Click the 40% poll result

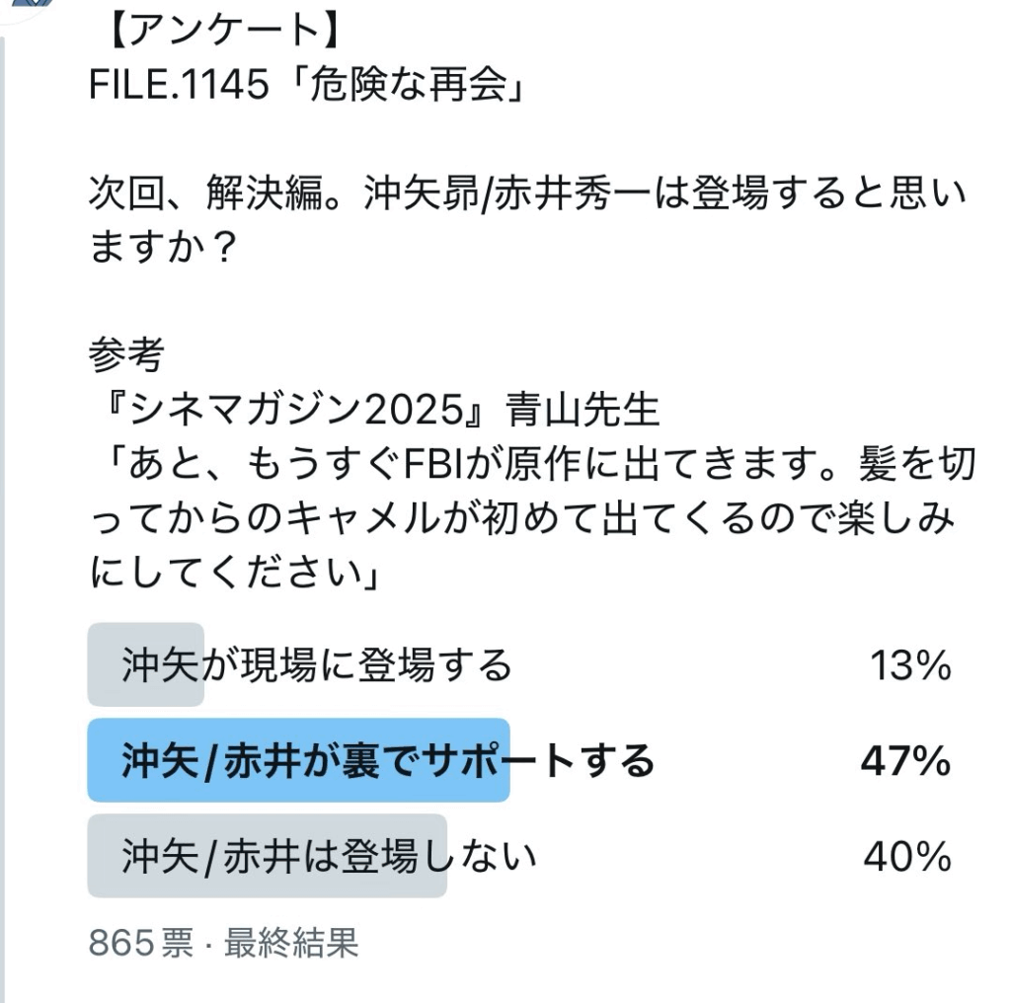pos(907,856)
